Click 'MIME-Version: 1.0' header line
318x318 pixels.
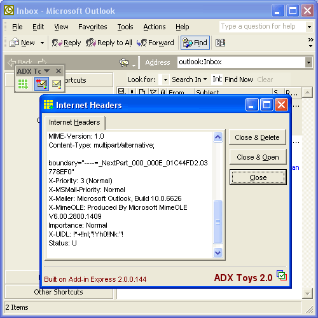pyautogui.click(x=76, y=136)
